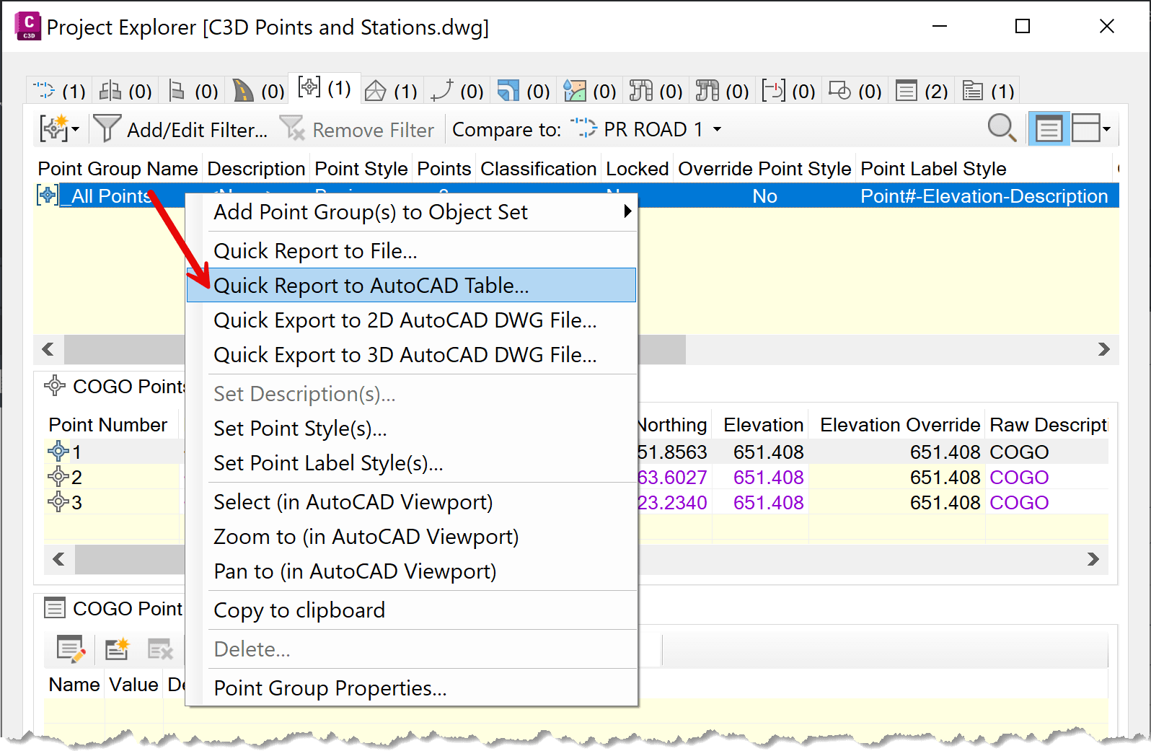Click the Add/Edit Filter button

click(182, 130)
